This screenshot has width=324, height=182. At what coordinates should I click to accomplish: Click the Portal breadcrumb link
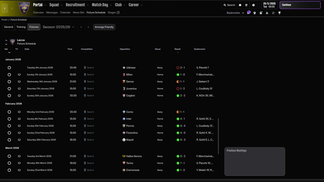pyautogui.click(x=4, y=20)
